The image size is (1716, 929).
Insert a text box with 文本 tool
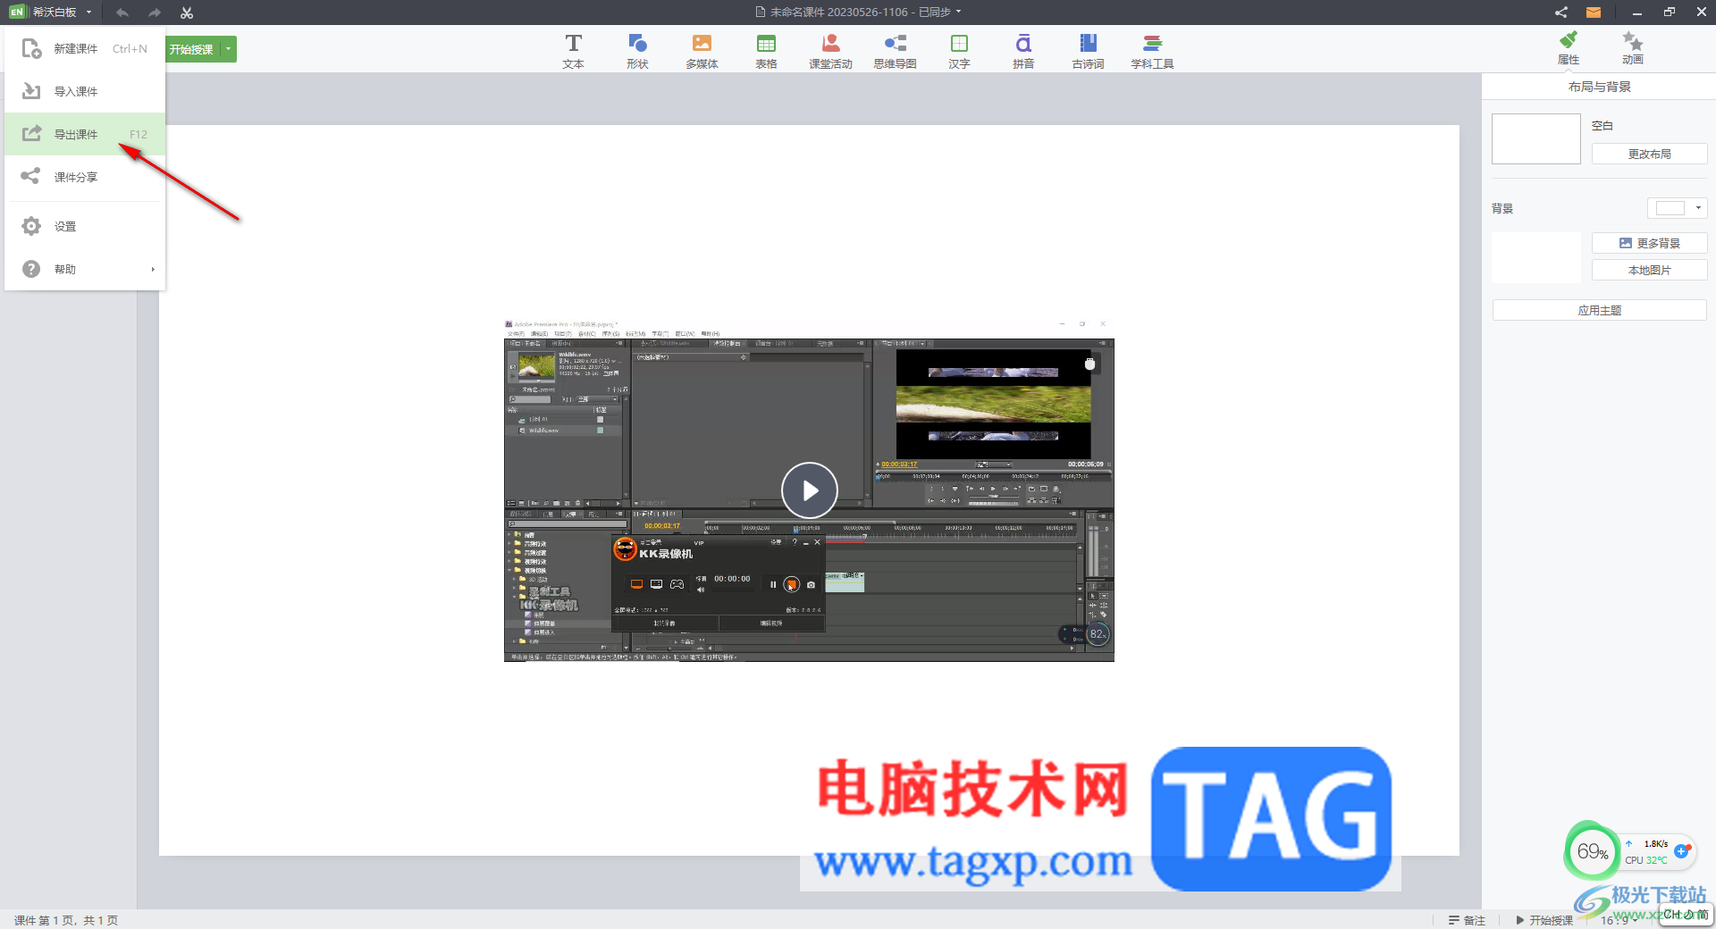tap(573, 51)
